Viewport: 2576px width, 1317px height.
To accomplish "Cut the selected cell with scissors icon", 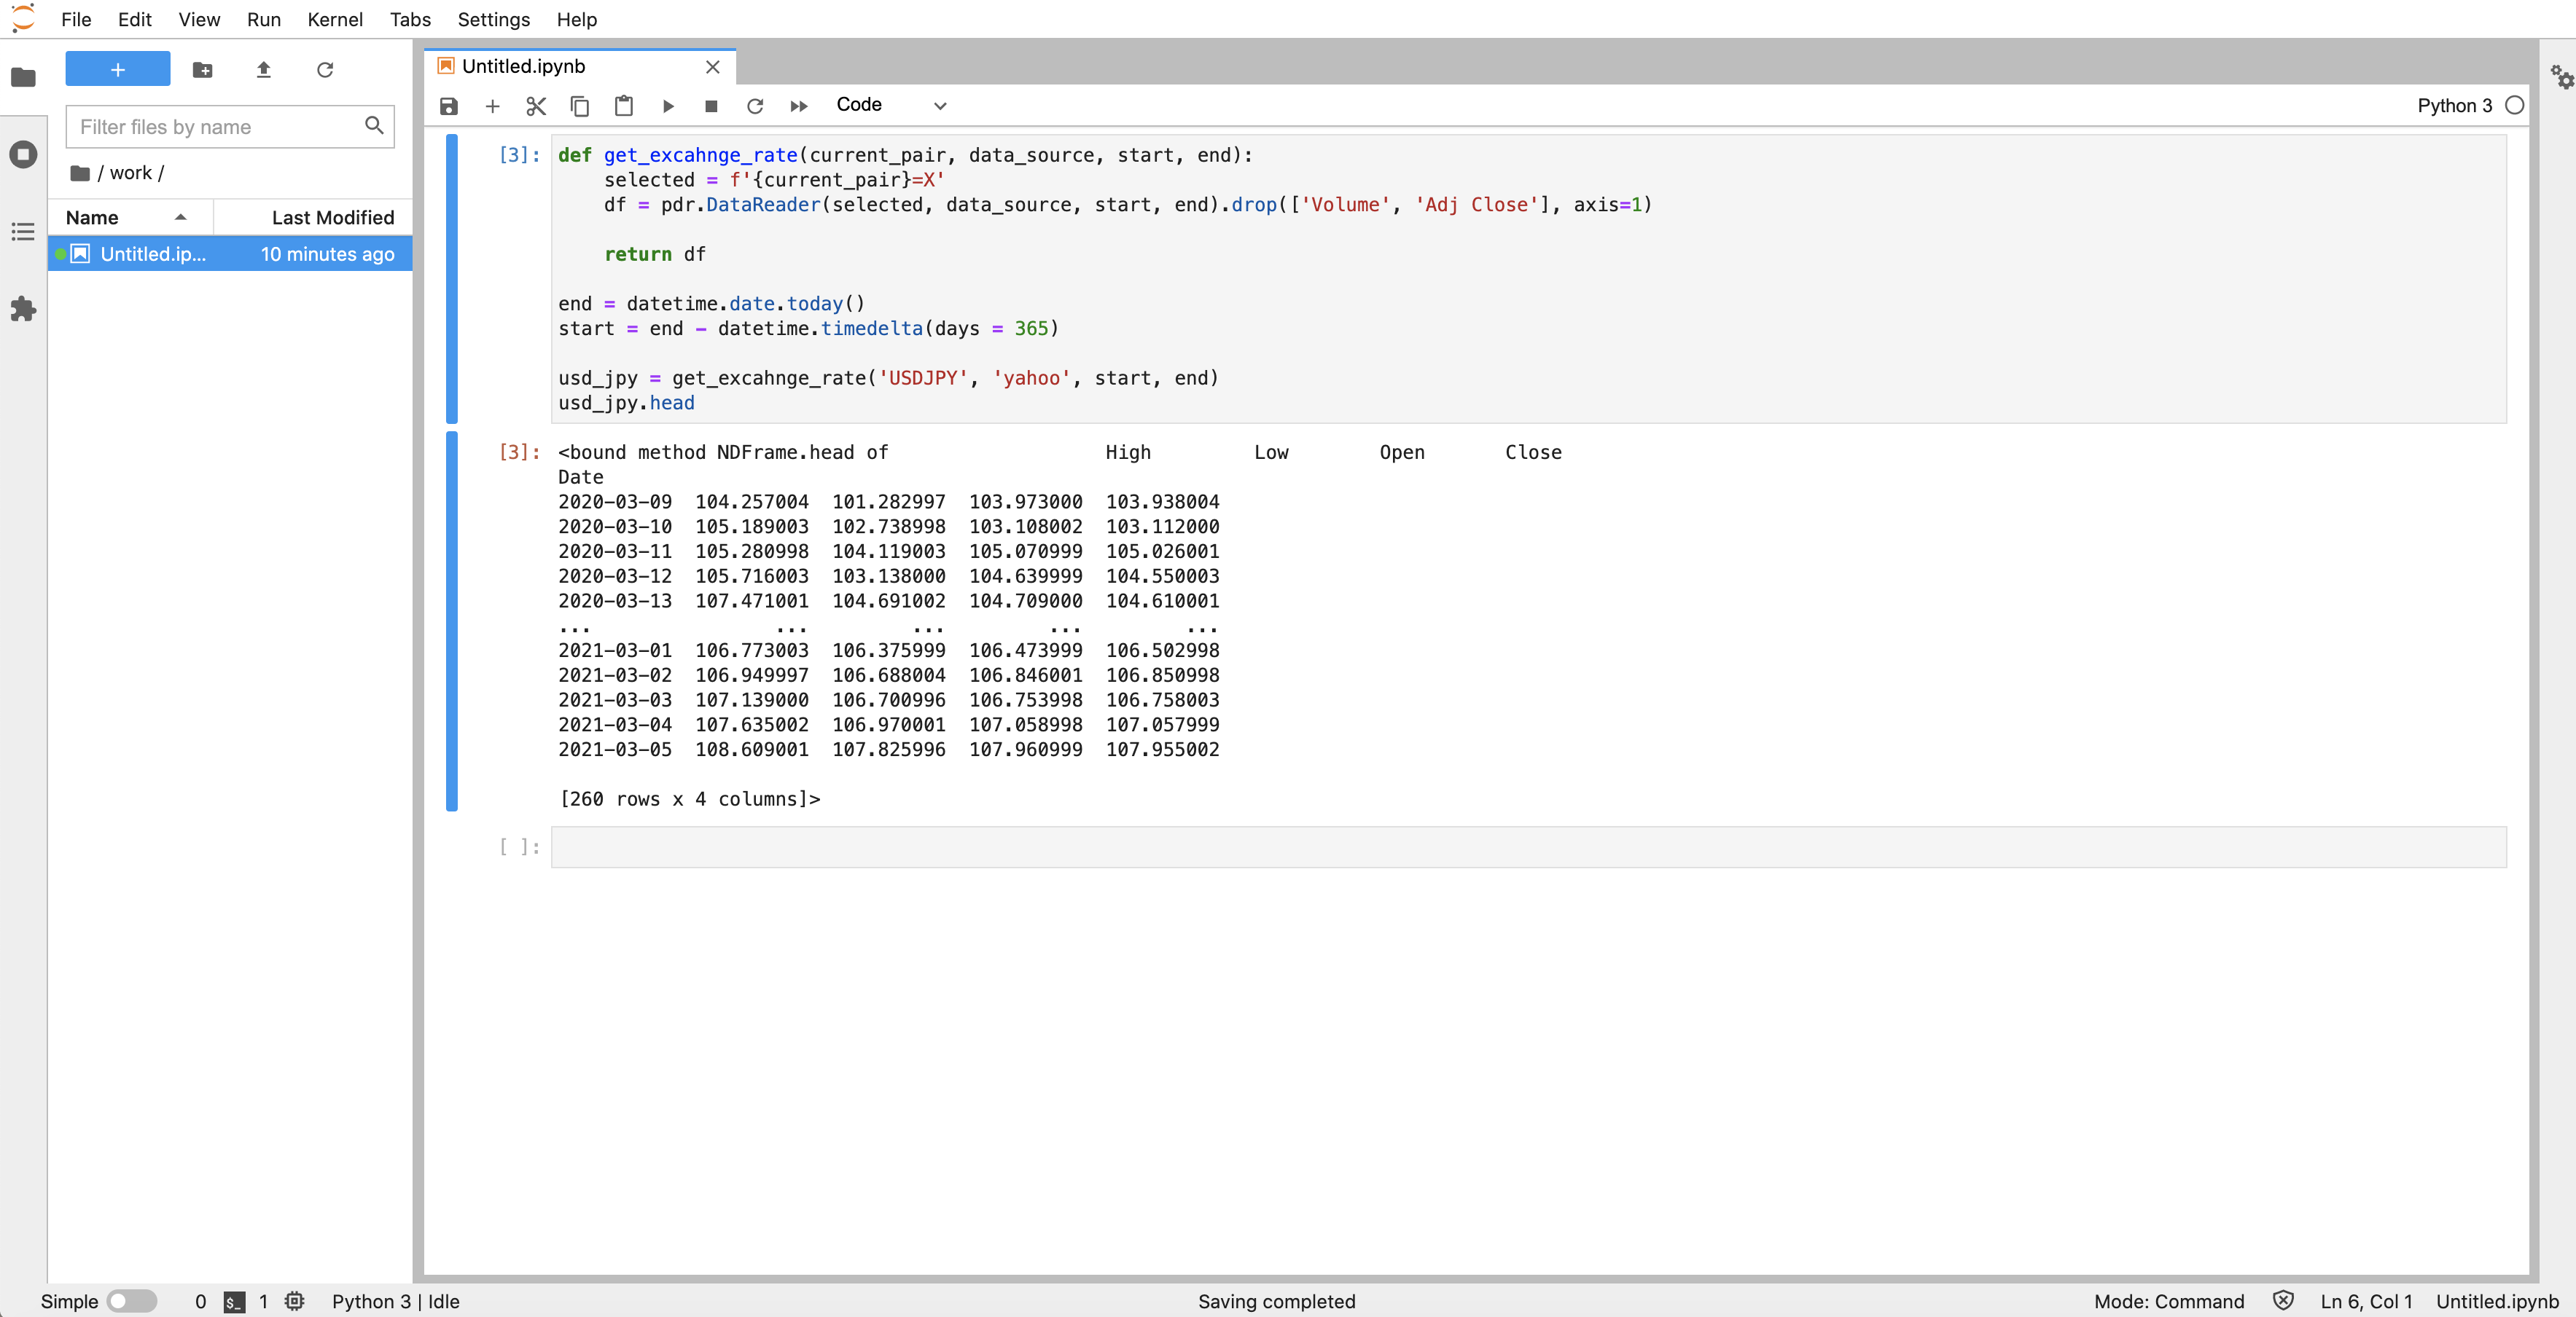I will pyautogui.click(x=536, y=106).
